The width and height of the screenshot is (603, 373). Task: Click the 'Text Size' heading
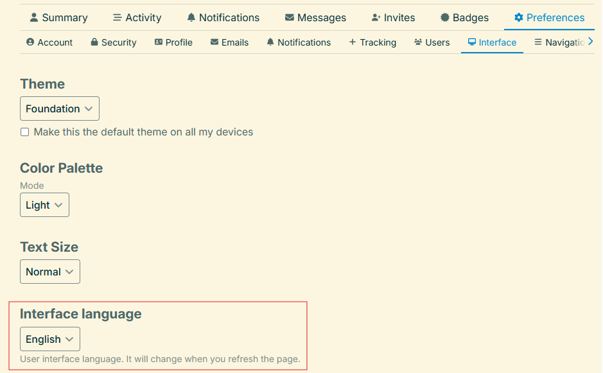pos(49,247)
